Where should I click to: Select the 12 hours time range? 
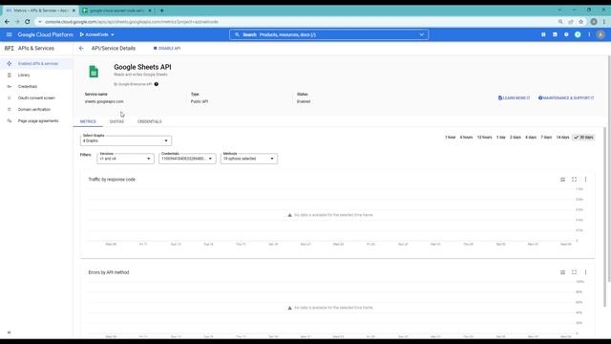[484, 138]
